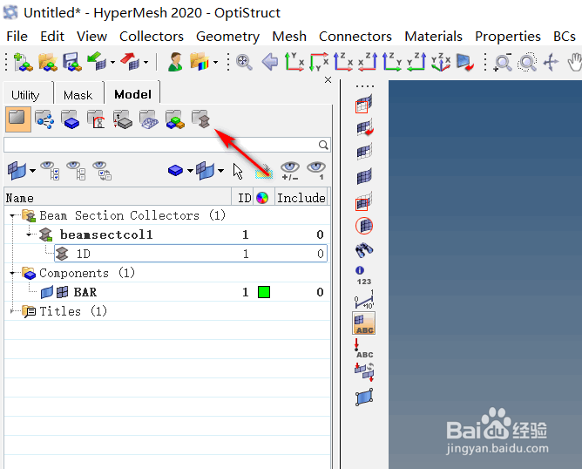Open the File menu
The width and height of the screenshot is (582, 469).
[17, 37]
